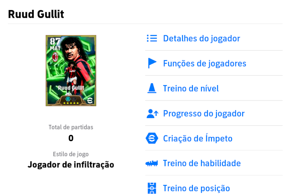The width and height of the screenshot is (286, 196).
Task: Click the 87 MAT rating on the card
Action: [55, 44]
